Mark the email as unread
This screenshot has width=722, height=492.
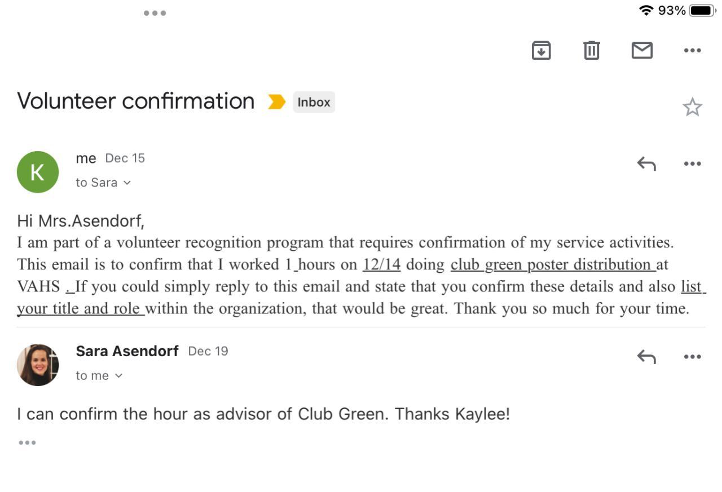coord(642,50)
